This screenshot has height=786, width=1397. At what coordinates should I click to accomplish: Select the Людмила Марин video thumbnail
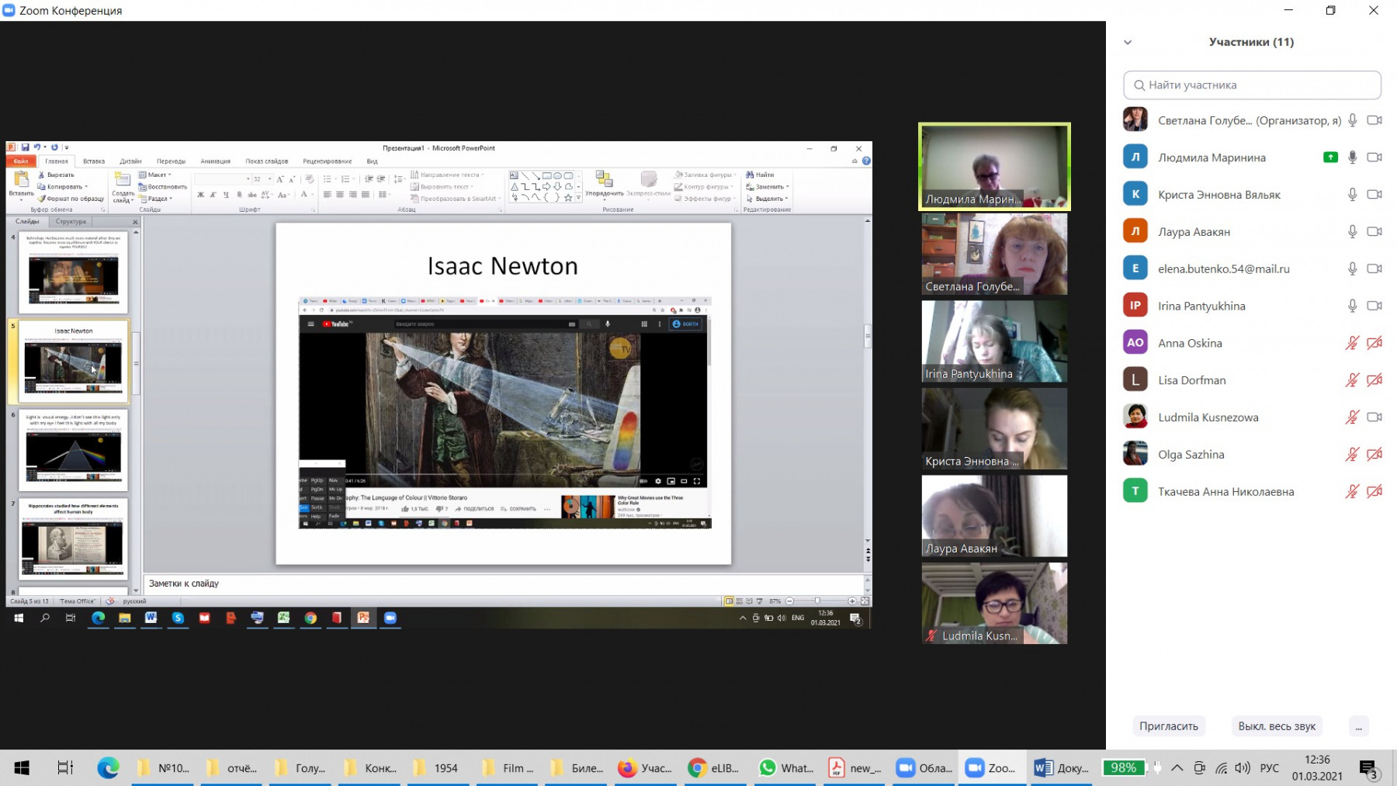pyautogui.click(x=994, y=166)
